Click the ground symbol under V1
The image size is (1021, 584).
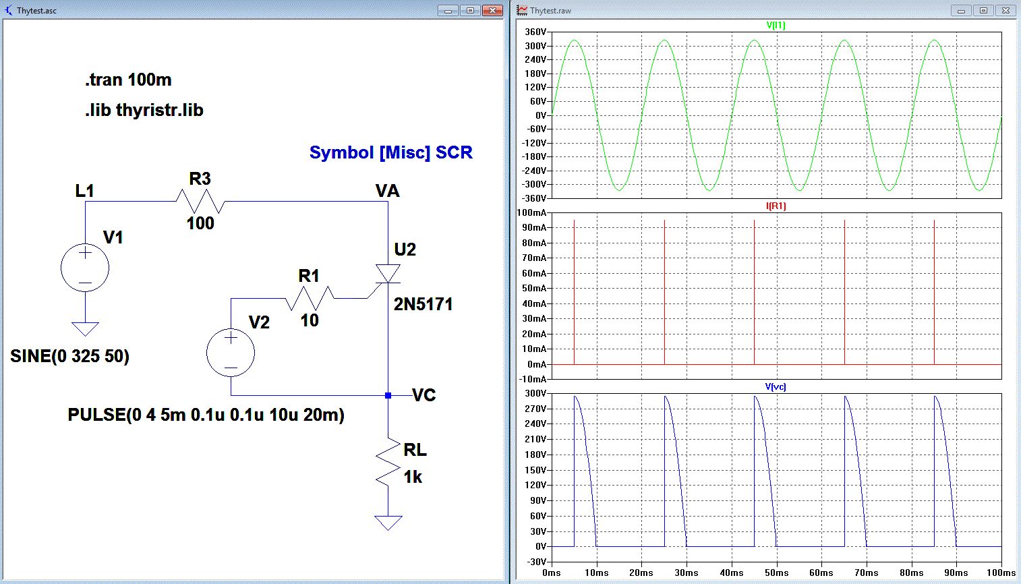pyautogui.click(x=85, y=328)
